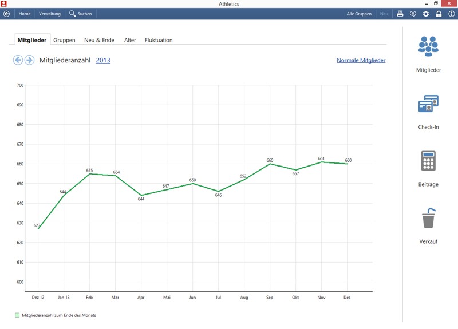The image size is (458, 329).
Task: Open the chat bubble icon in toolbar
Action: 413,14
